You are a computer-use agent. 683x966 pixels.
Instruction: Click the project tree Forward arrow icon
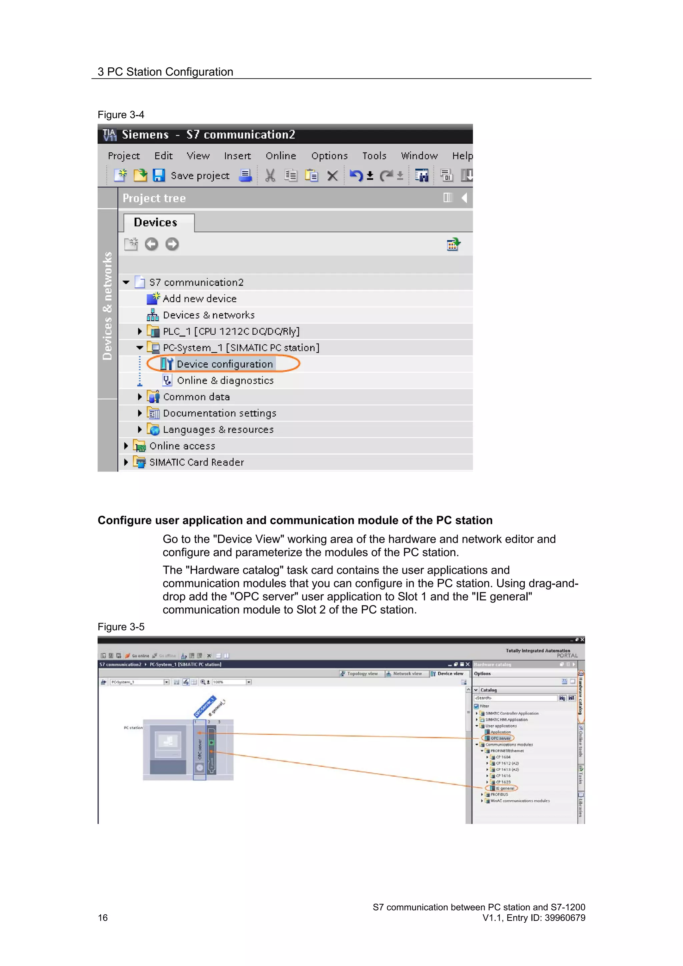coord(172,244)
